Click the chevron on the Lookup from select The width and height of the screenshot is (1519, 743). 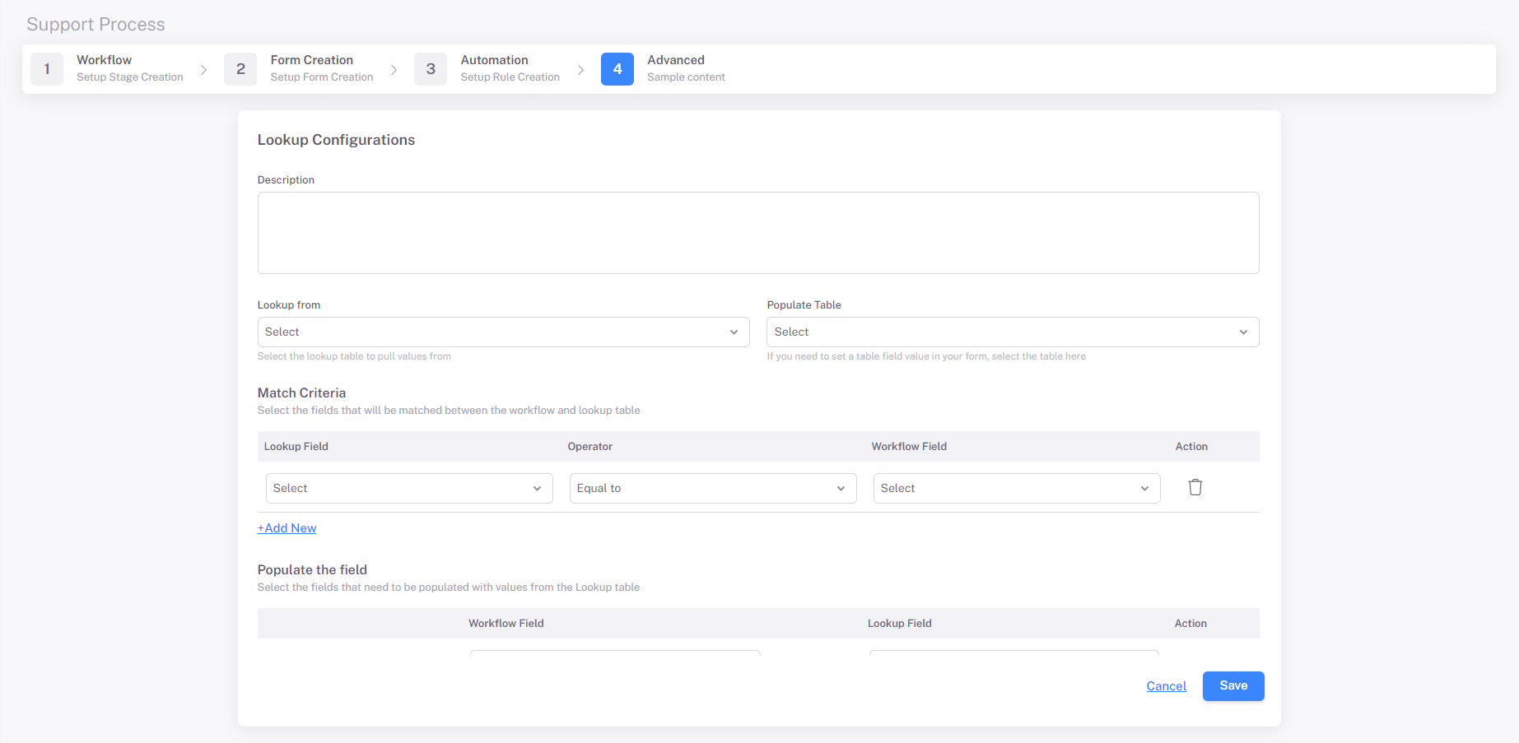(734, 332)
